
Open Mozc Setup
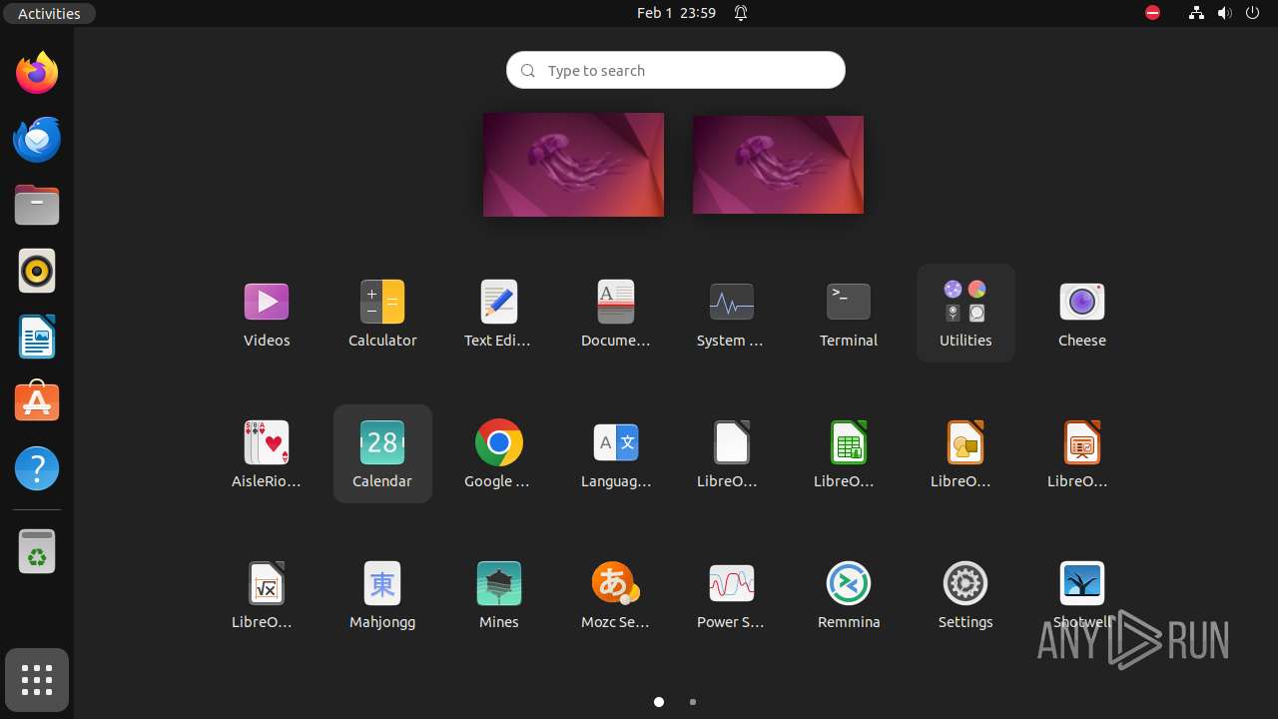click(x=615, y=595)
